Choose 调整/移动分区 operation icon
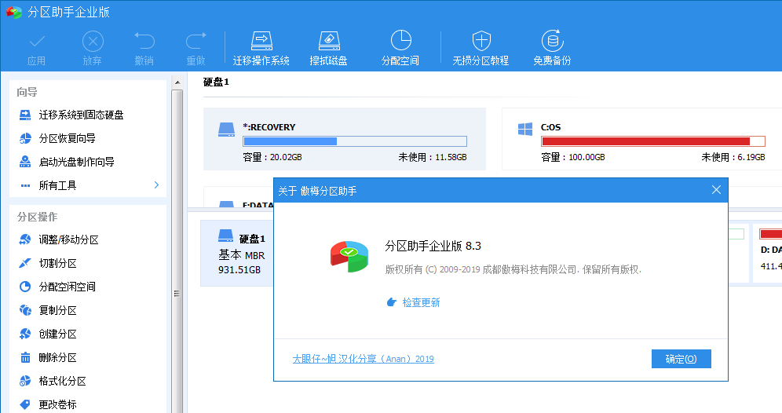Image resolution: width=782 pixels, height=413 pixels. tap(25, 240)
